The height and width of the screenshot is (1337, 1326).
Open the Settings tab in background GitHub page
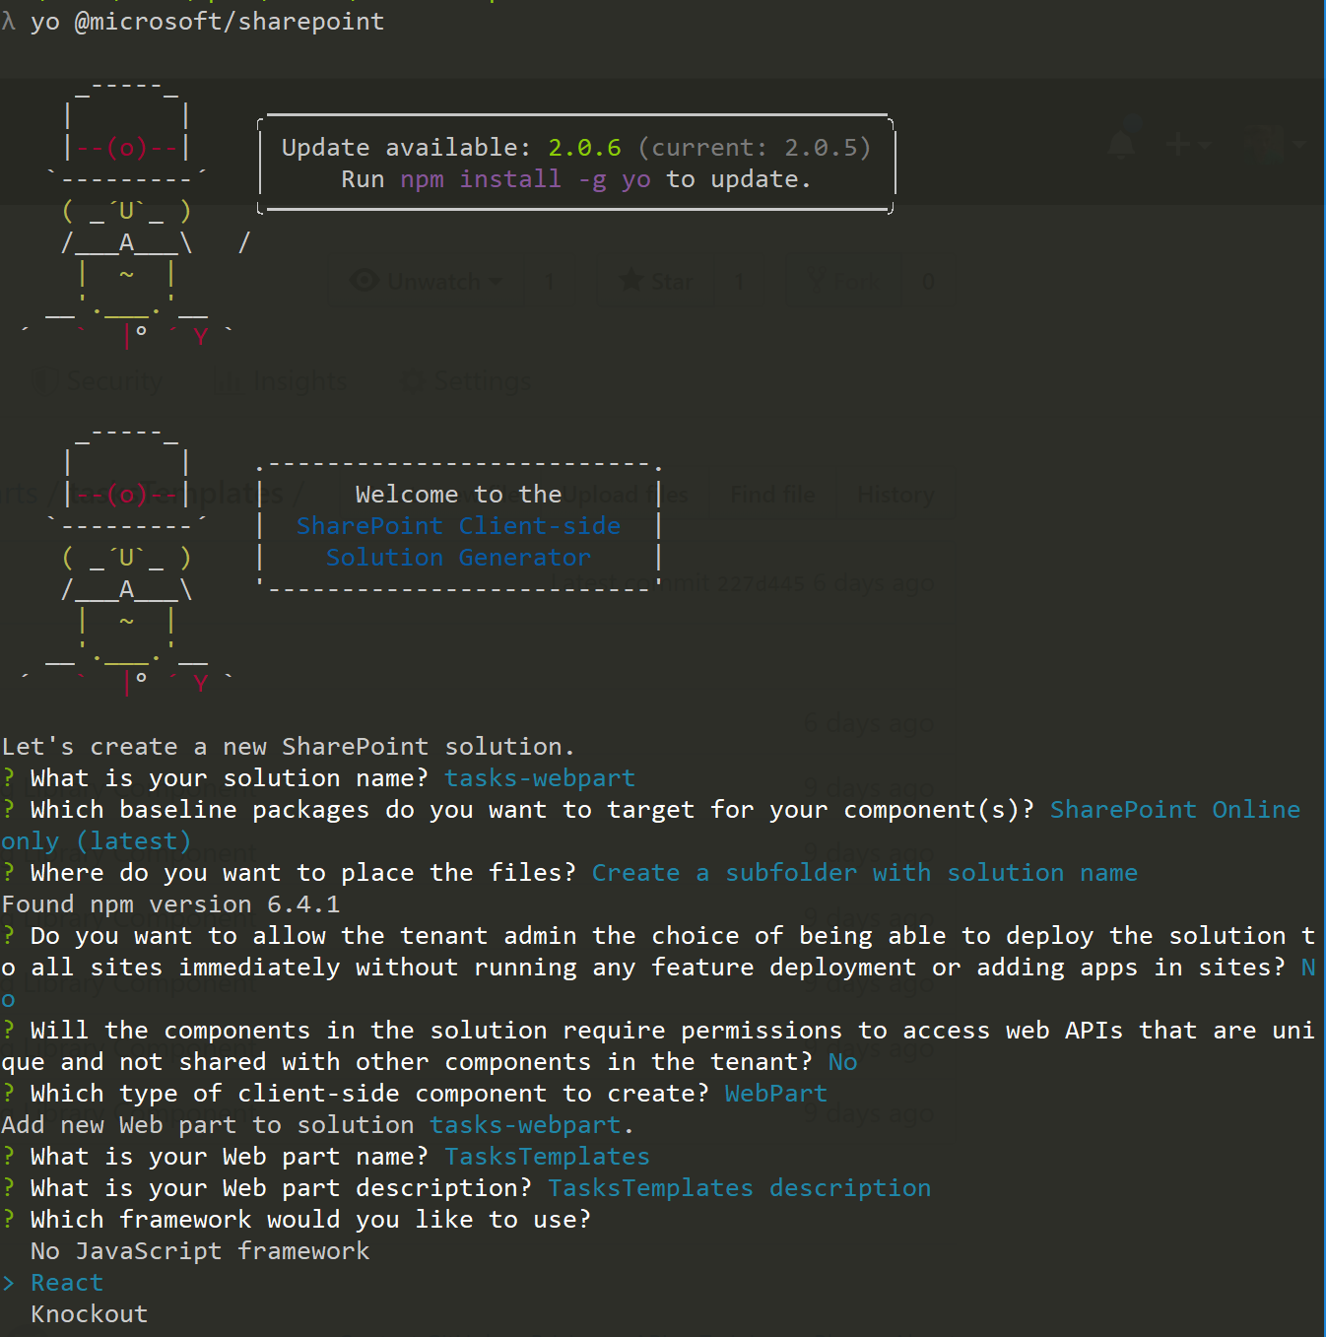(x=468, y=381)
